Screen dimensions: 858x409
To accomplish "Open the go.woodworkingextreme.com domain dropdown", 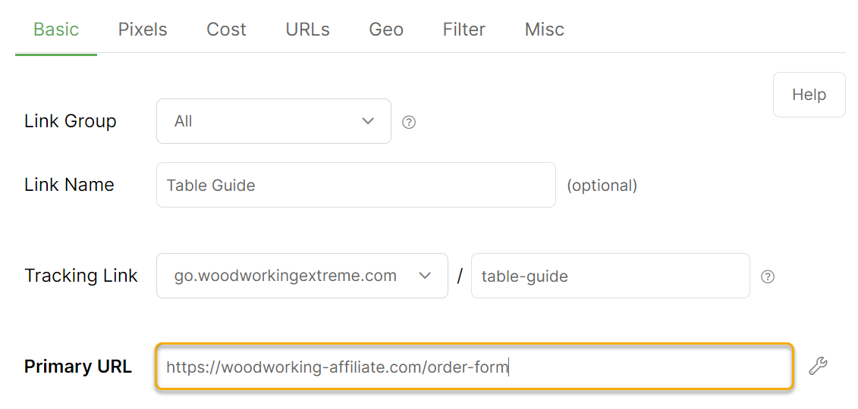I will [301, 276].
